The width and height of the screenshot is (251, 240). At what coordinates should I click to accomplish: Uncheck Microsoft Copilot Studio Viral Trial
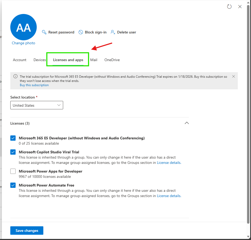(x=13, y=152)
